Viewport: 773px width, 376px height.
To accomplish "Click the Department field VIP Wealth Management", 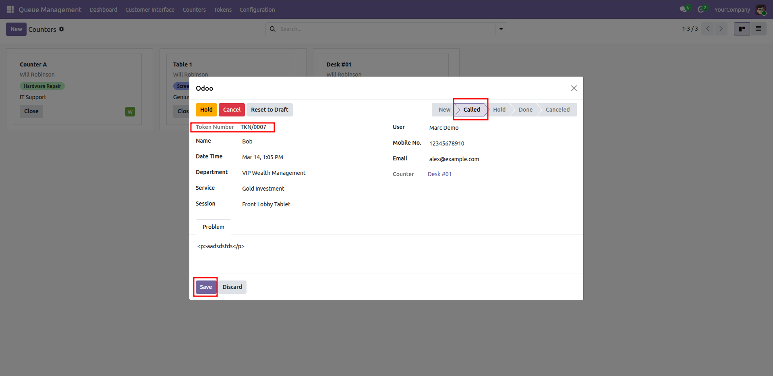I will 274,173.
